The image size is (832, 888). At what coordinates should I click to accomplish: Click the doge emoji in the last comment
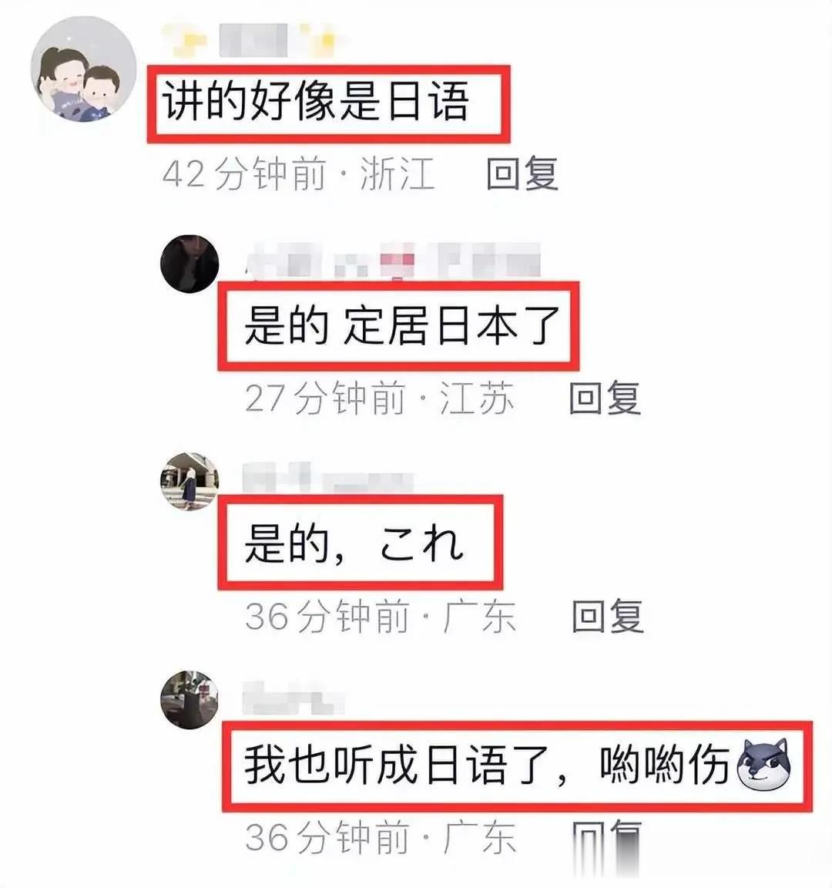click(763, 765)
